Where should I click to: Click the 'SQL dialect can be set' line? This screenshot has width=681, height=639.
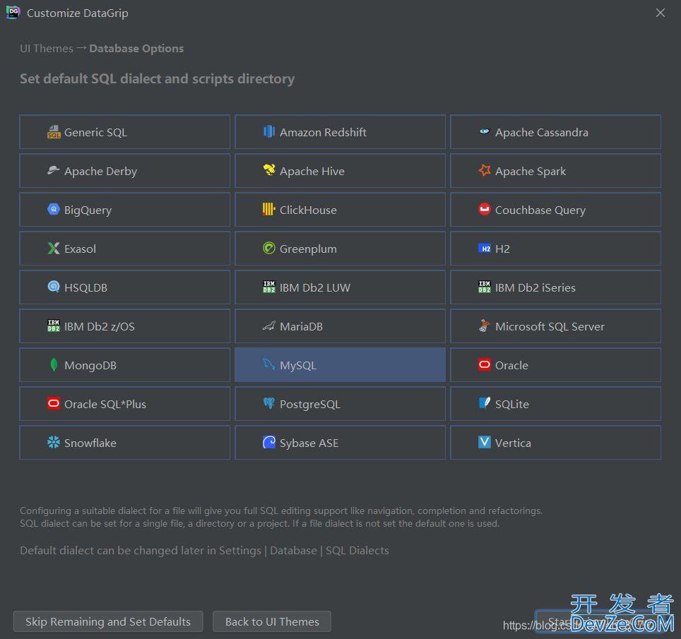[260, 523]
